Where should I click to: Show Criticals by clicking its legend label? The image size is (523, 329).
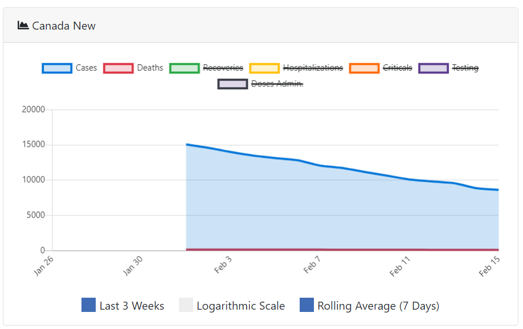397,68
